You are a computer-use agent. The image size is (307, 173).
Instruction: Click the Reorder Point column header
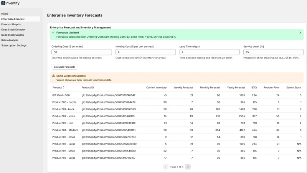[271, 88]
